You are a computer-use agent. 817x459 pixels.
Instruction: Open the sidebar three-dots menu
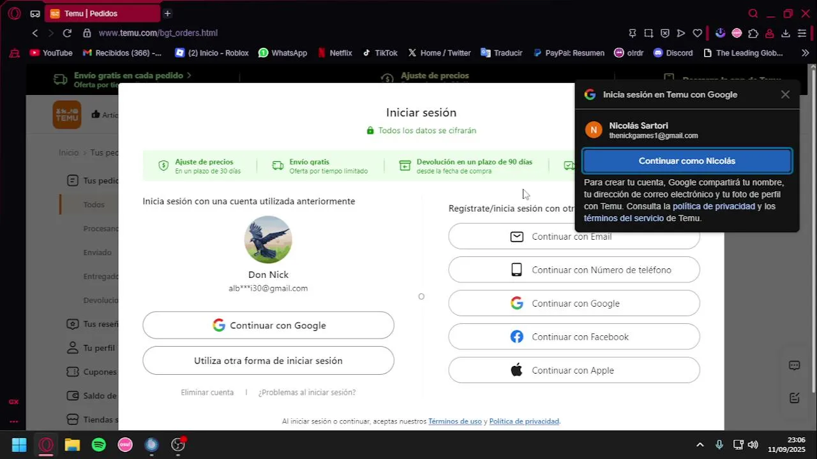pos(13,421)
